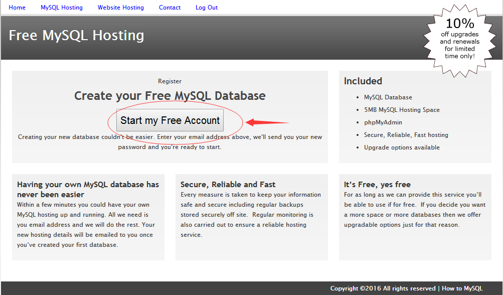Open MySQL Hosting nav link
The width and height of the screenshot is (503, 295).
(62, 8)
